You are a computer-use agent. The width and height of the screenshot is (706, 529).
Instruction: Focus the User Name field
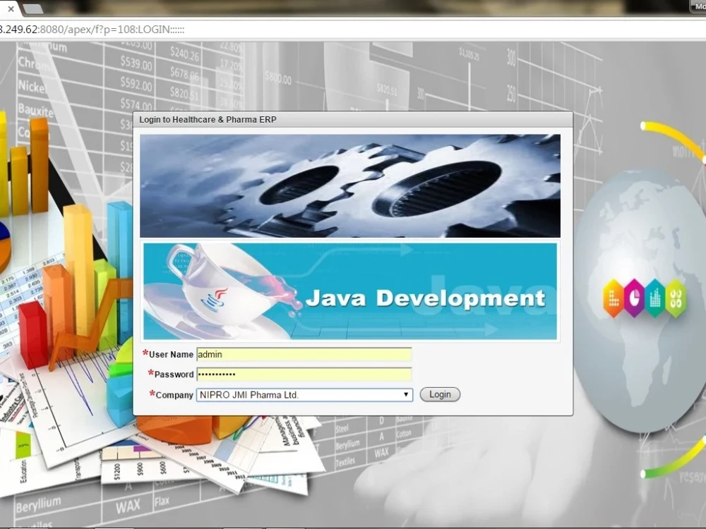pyautogui.click(x=304, y=355)
